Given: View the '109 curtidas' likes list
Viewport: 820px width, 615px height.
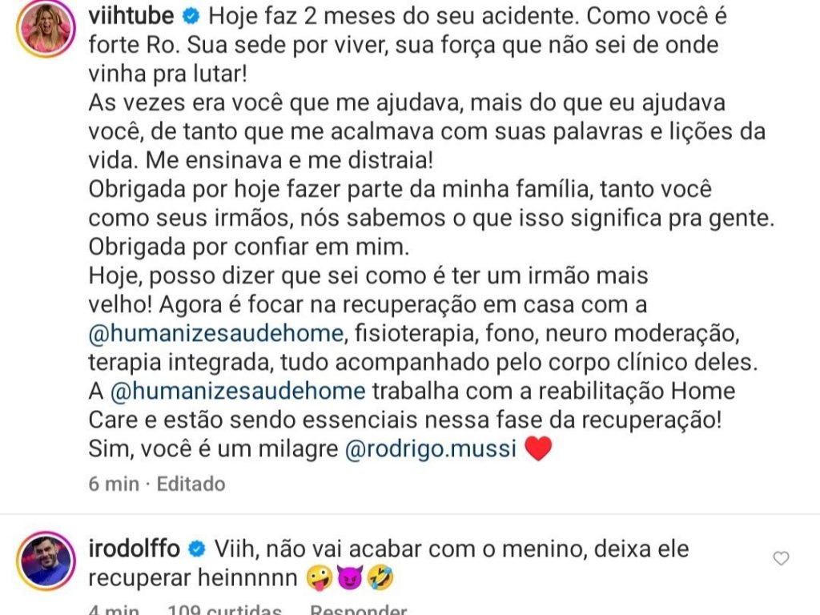Looking at the screenshot, I should click(x=224, y=609).
